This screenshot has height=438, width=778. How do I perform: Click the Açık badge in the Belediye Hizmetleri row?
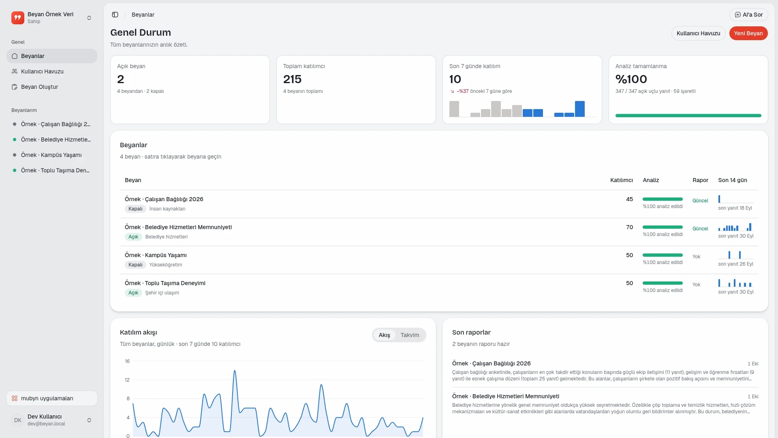pos(133,237)
